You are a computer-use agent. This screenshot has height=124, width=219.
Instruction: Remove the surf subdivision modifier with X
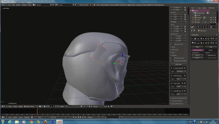pos(216,43)
